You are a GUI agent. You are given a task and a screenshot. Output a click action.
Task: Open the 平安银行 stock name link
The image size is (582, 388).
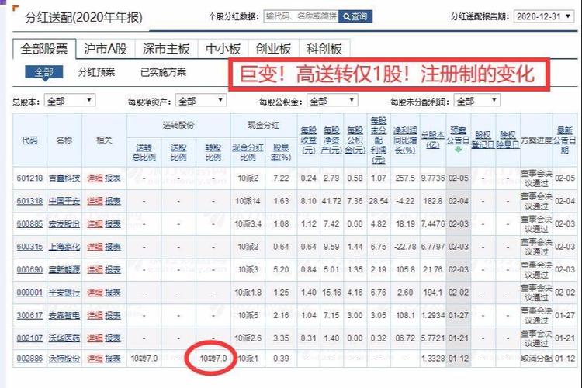[64, 293]
